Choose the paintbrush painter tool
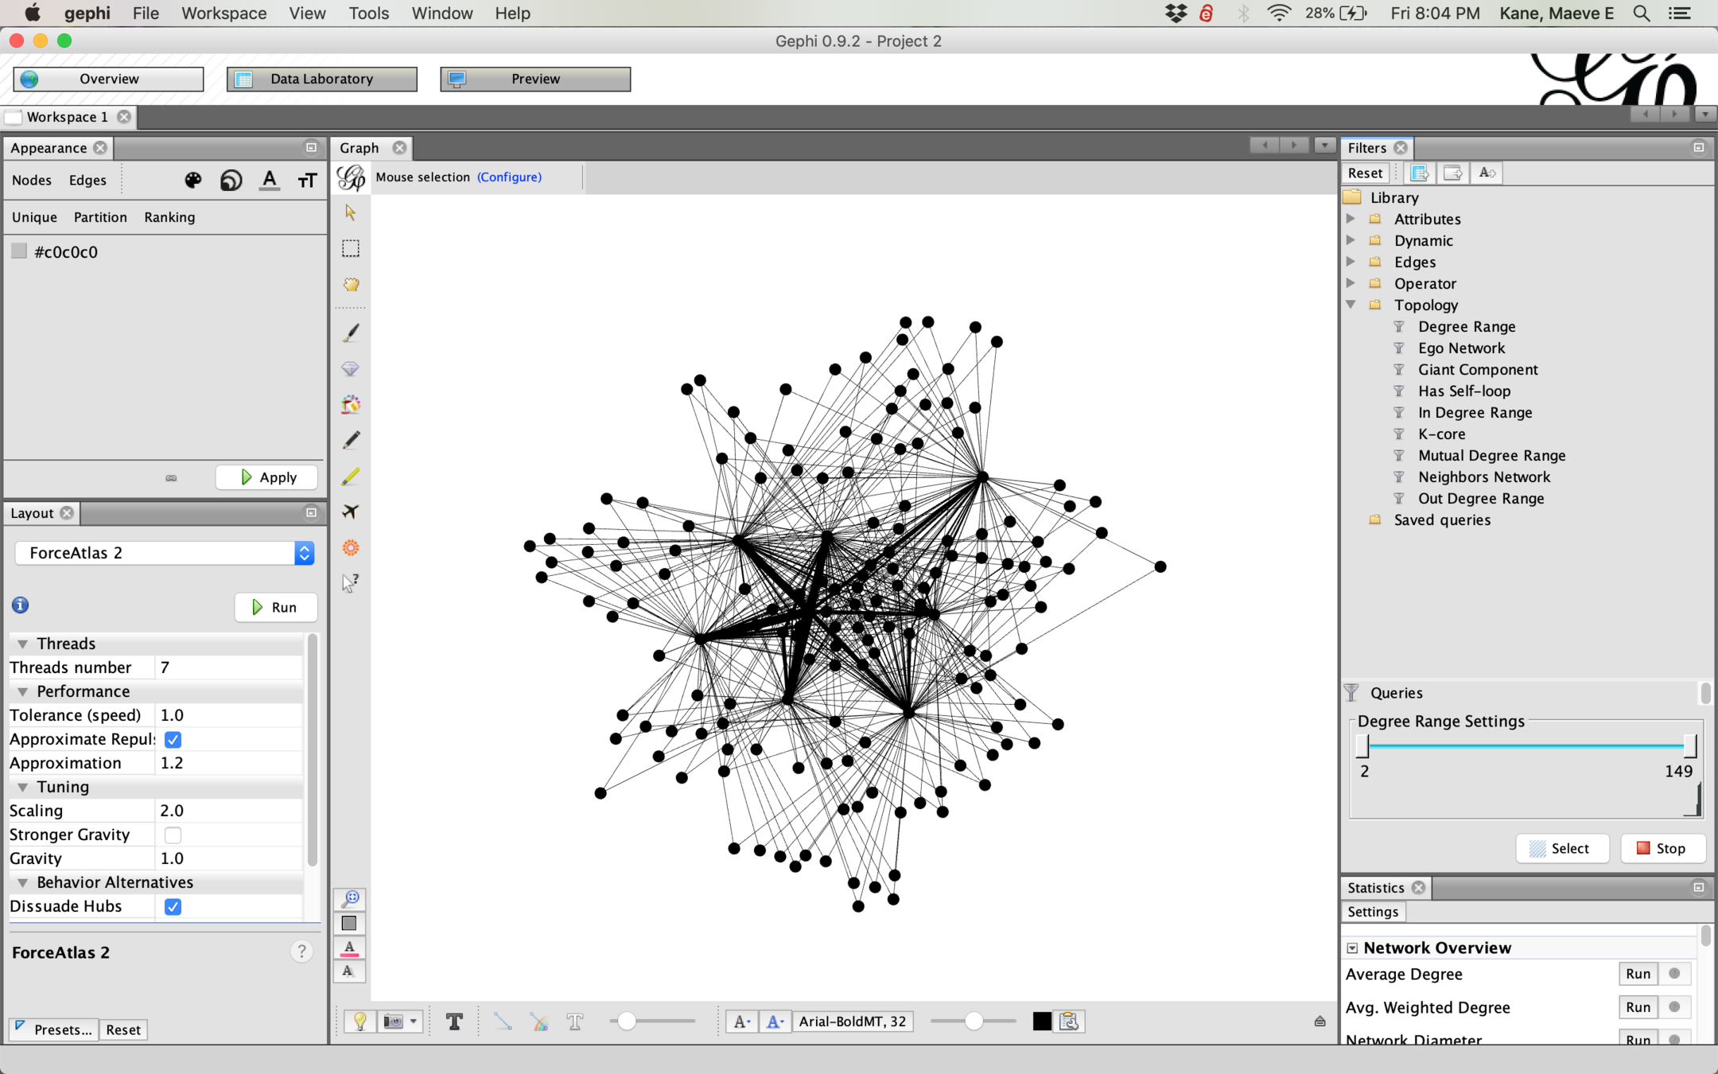Image resolution: width=1718 pixels, height=1074 pixels. pos(351,333)
